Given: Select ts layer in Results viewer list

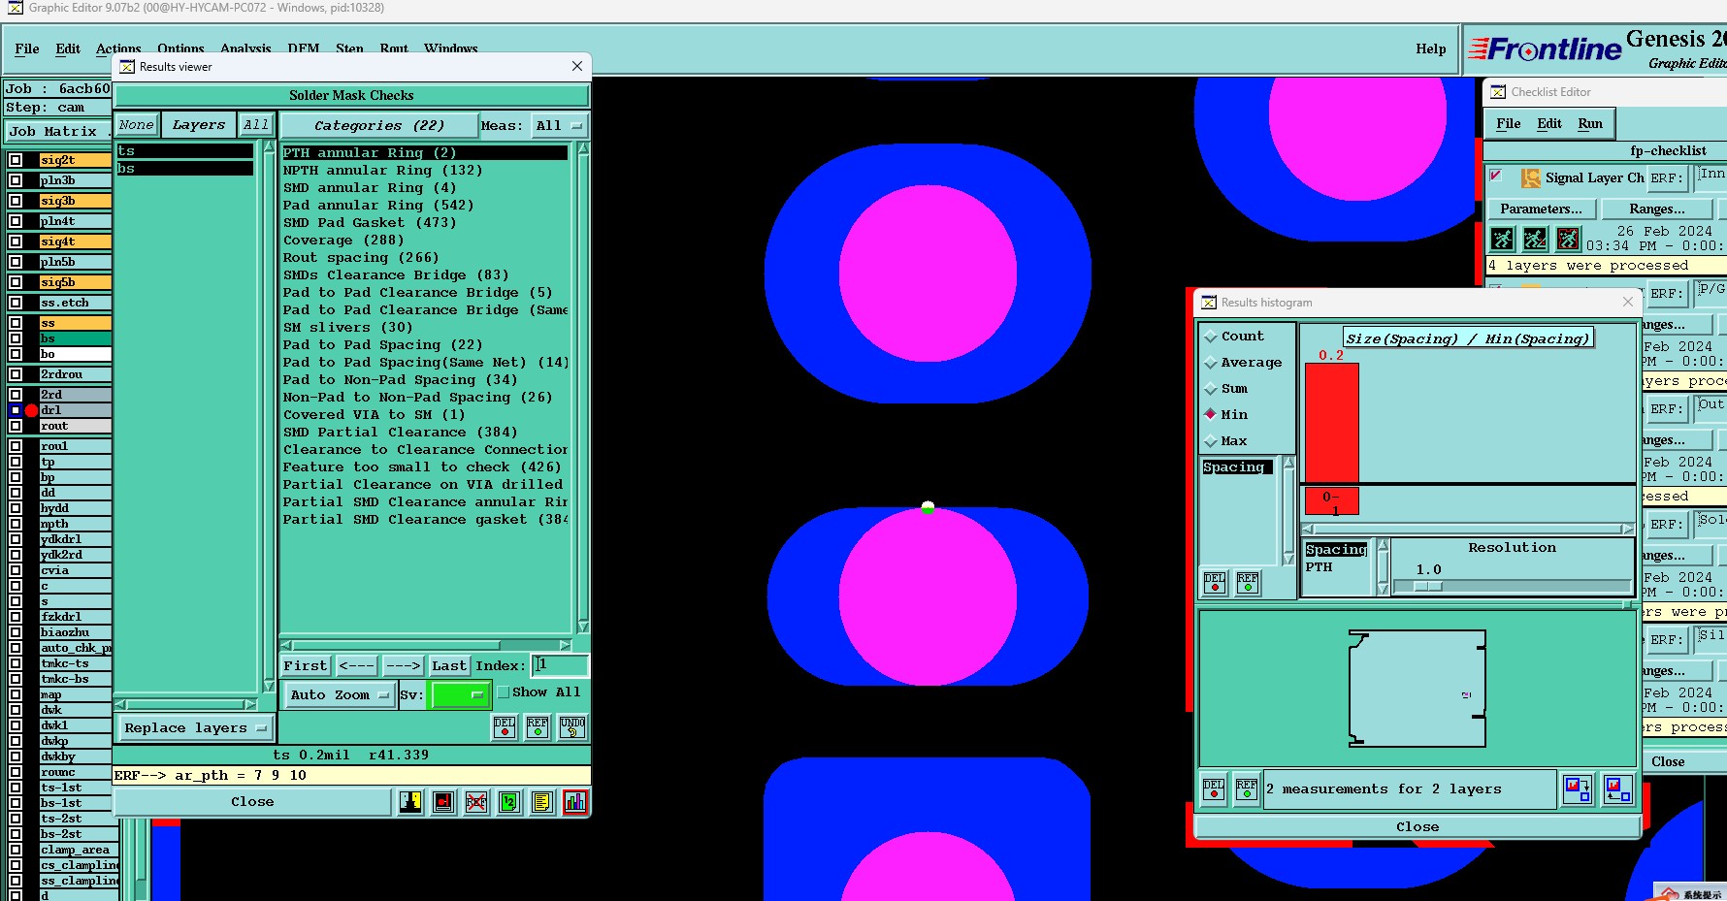Looking at the screenshot, I should click(184, 151).
